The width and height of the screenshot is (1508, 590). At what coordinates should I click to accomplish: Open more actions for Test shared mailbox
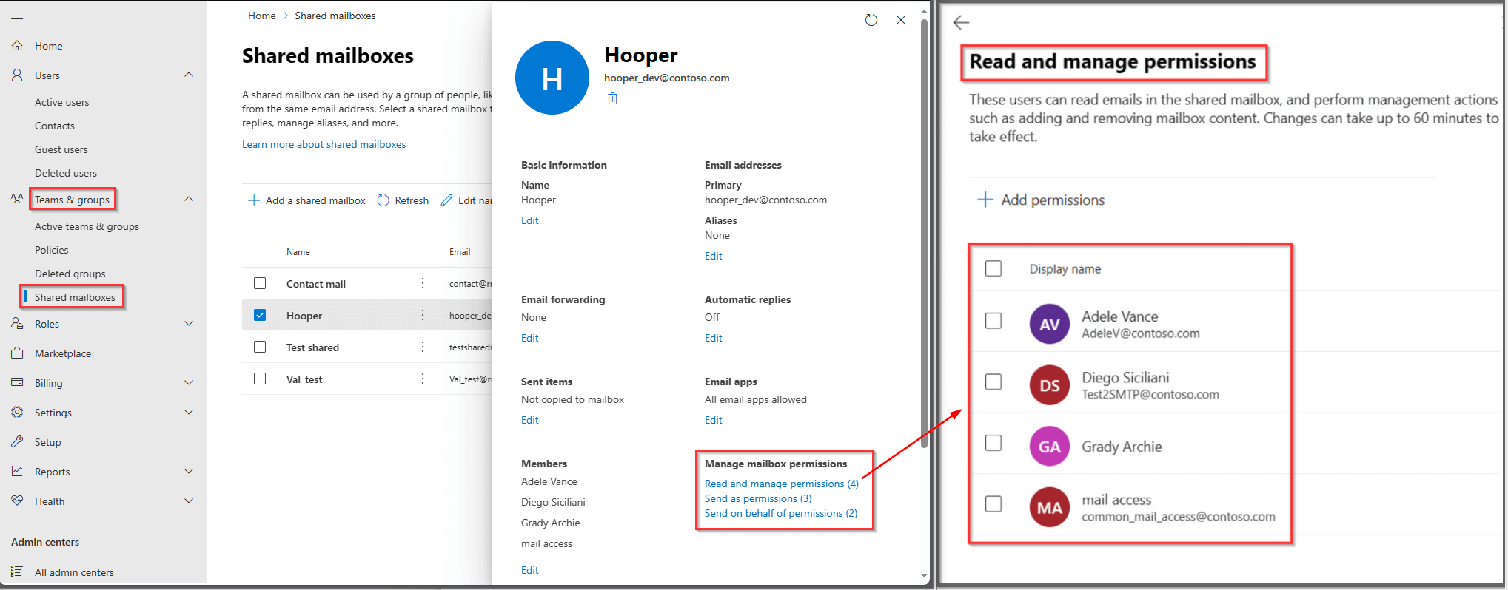[x=423, y=347]
